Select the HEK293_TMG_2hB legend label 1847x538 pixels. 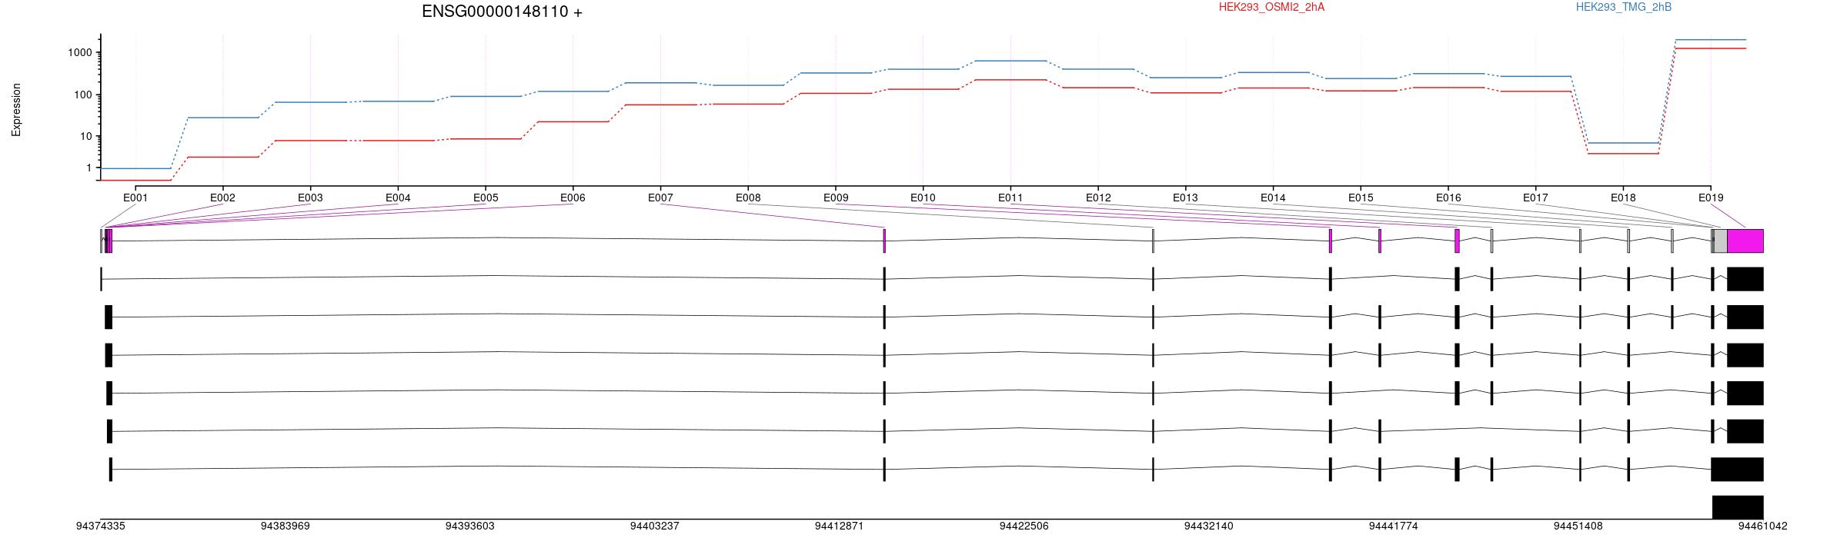[x=1623, y=7]
